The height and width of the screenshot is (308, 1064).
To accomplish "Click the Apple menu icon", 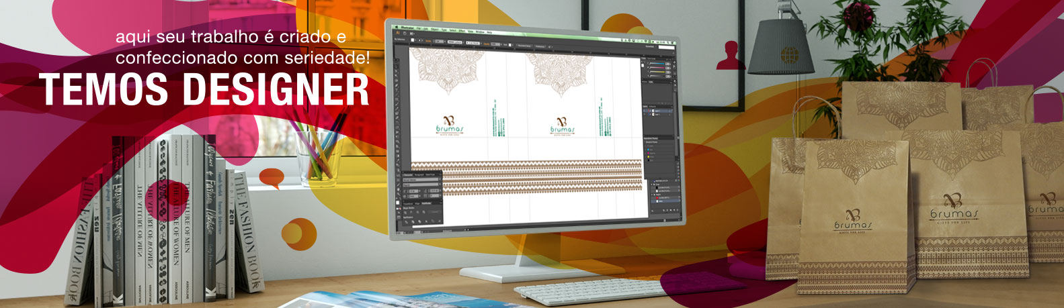I will (396, 27).
